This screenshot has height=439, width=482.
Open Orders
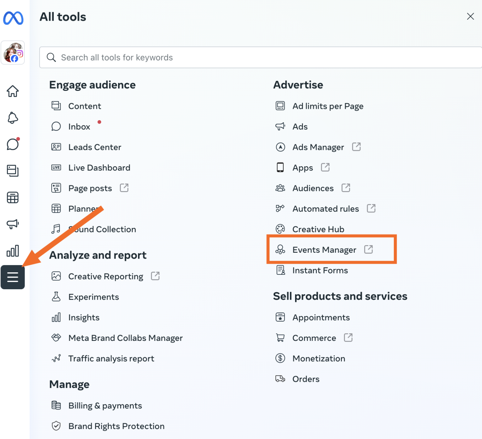[x=306, y=379]
